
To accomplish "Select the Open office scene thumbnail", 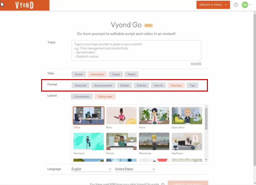I will point(187,115).
